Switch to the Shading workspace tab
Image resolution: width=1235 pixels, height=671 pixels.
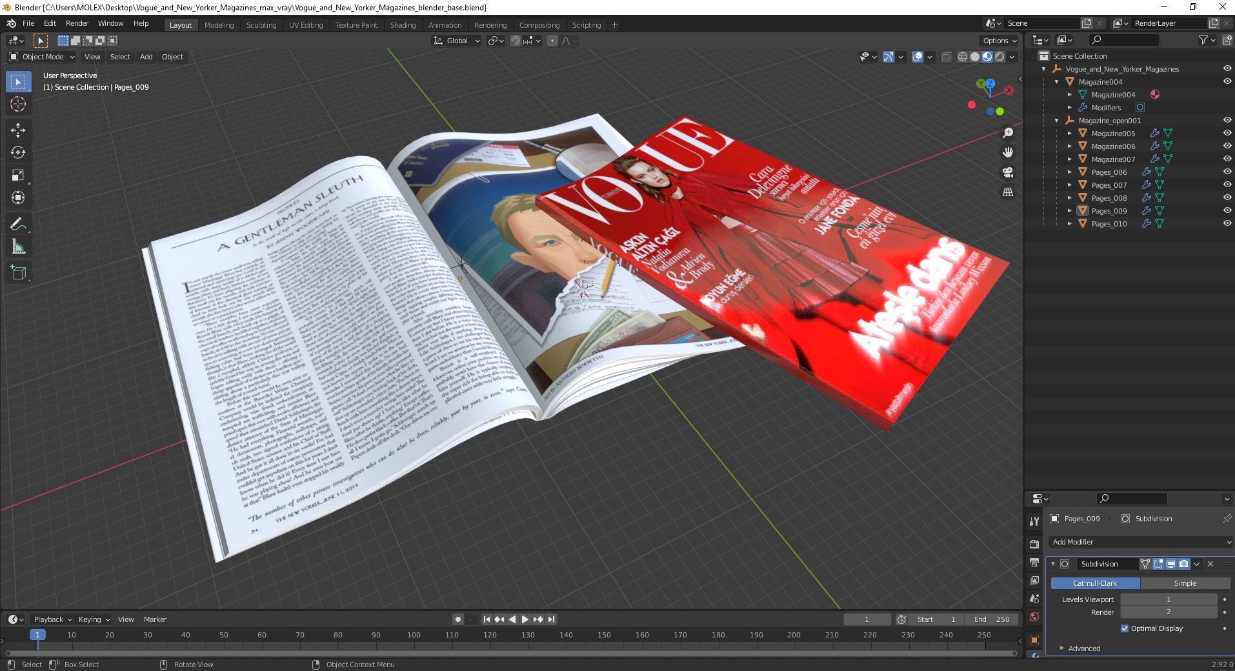click(403, 25)
